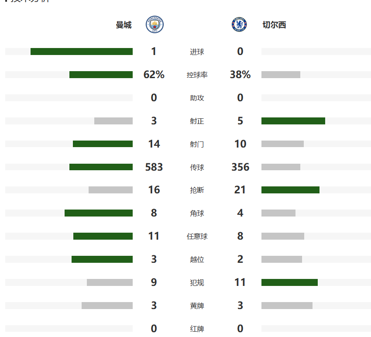Click Chelsea's green shots-on-target bar
This screenshot has height=337, width=371.
tap(293, 121)
